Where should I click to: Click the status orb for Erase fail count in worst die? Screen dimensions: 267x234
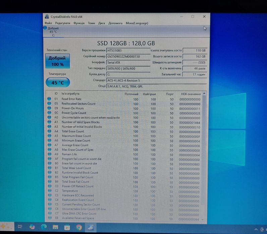50,163
